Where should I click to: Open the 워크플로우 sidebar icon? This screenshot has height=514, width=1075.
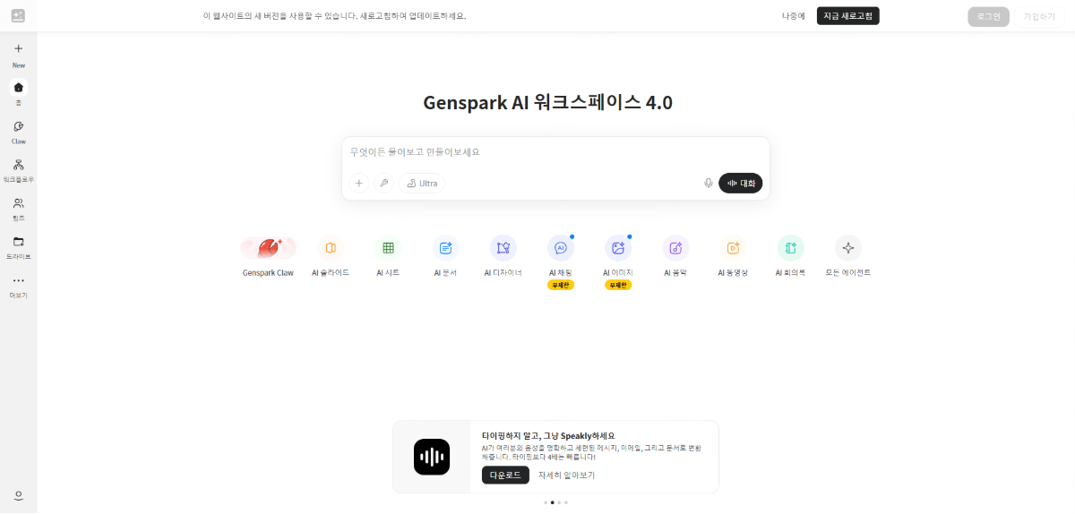18,165
